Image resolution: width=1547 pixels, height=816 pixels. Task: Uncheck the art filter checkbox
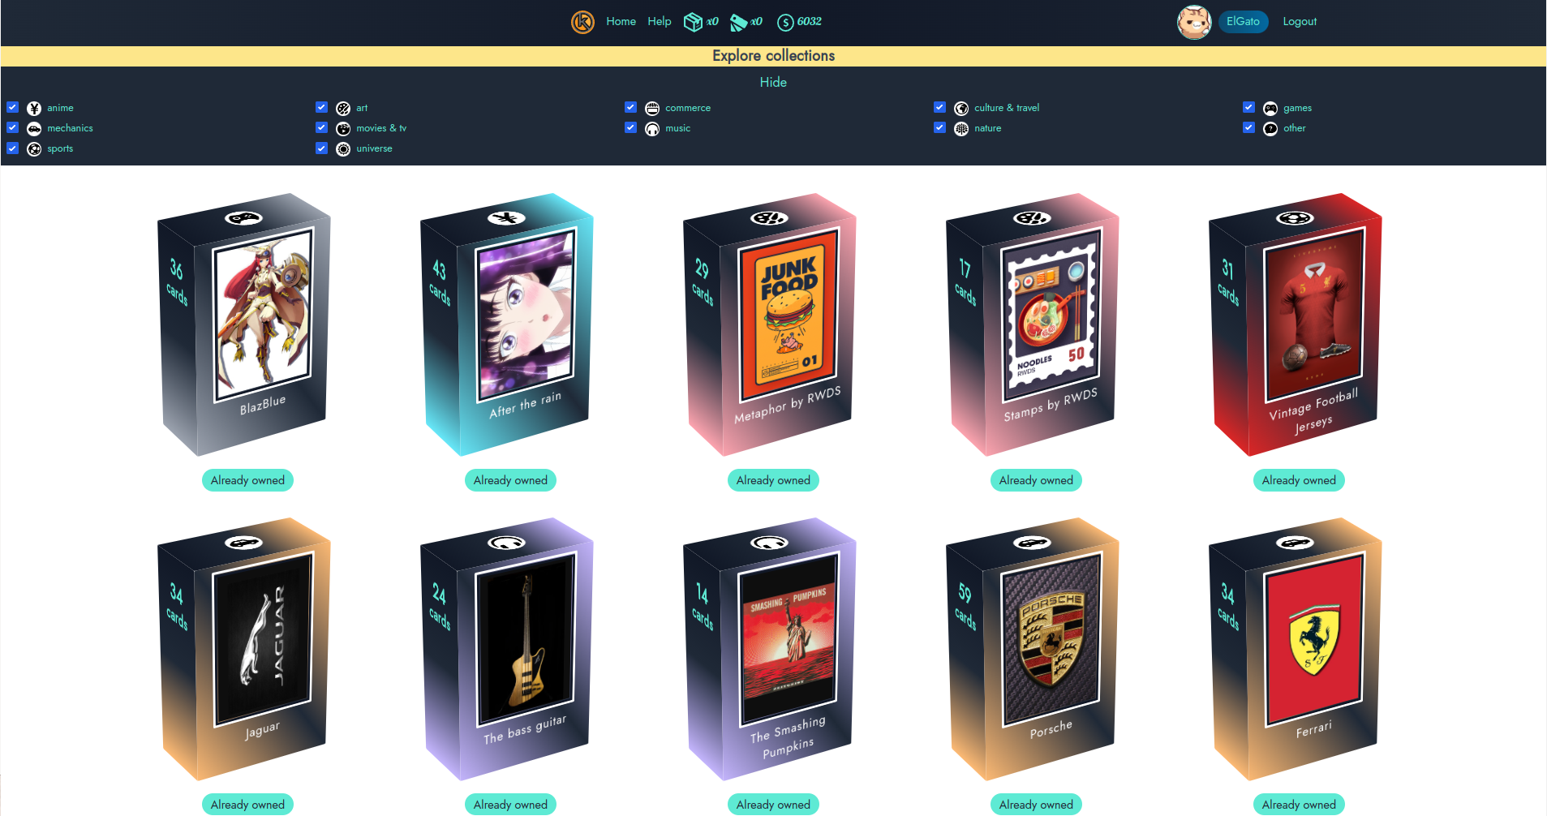[321, 107]
